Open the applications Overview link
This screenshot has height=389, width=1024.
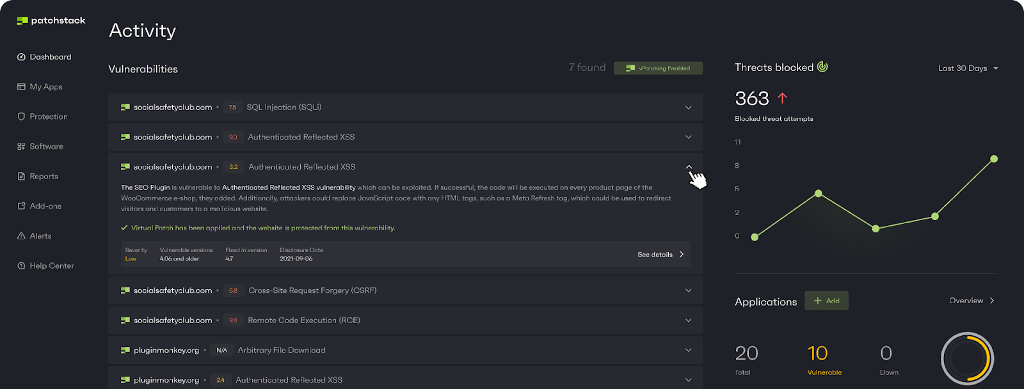tap(972, 301)
